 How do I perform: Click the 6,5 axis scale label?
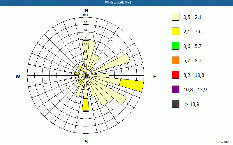point(85,37)
